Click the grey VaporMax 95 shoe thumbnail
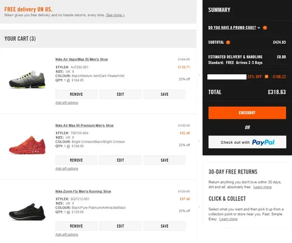 pos(27,79)
